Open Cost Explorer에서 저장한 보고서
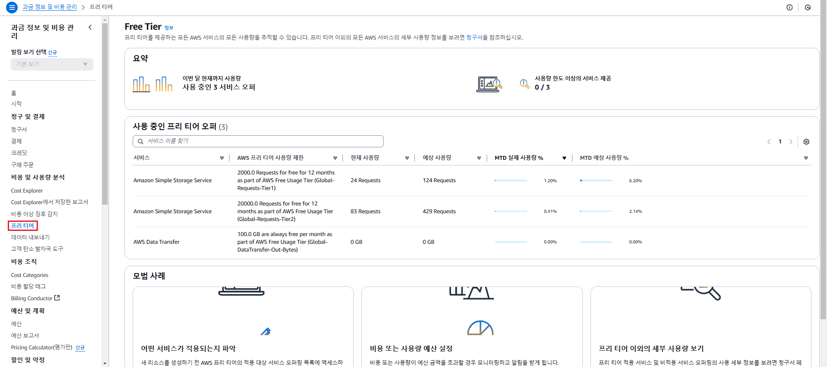This screenshot has height=367, width=827. [x=50, y=202]
